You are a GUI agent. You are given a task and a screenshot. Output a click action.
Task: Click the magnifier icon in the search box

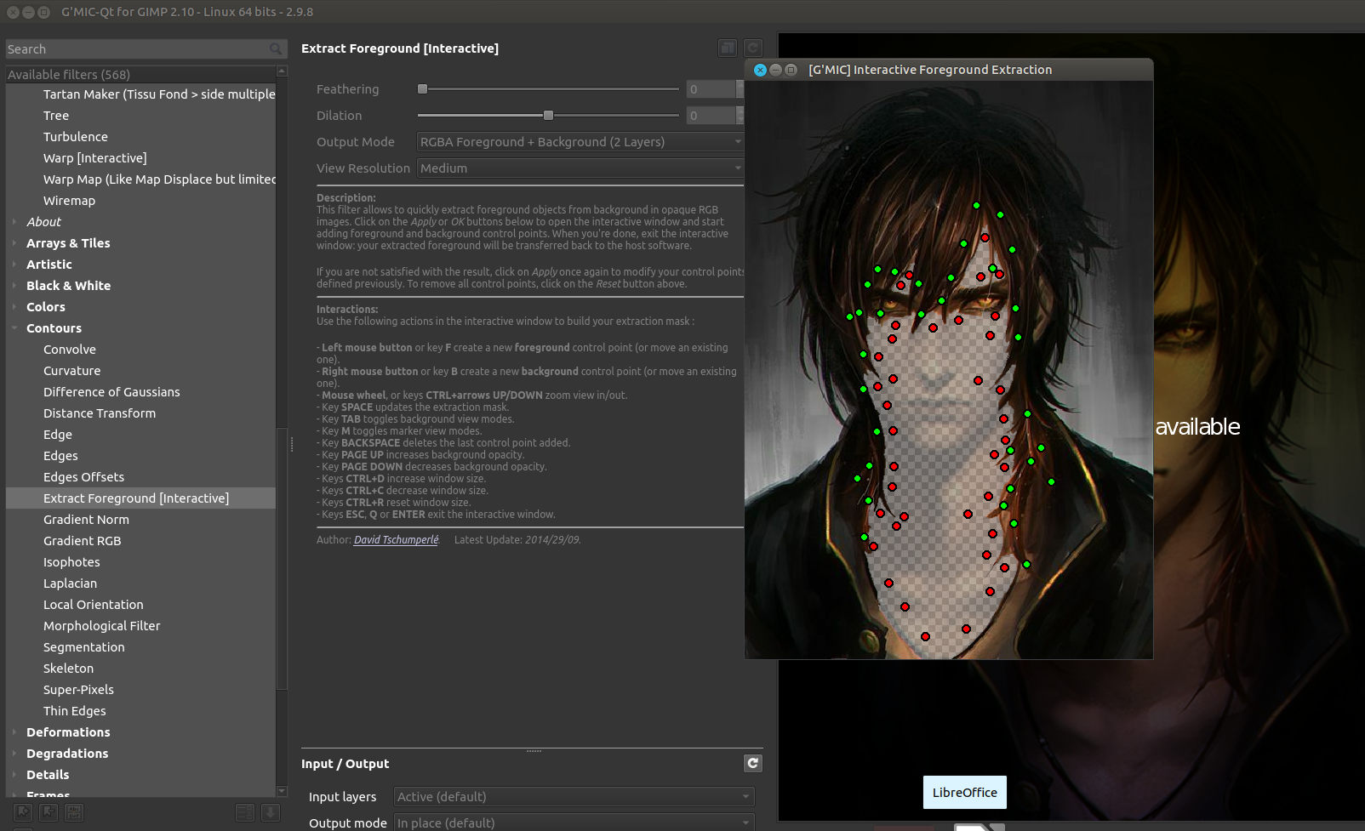[x=276, y=49]
